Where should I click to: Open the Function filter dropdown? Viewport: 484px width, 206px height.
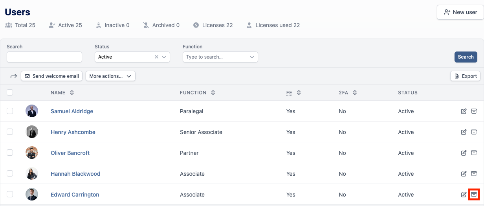pyautogui.click(x=220, y=57)
